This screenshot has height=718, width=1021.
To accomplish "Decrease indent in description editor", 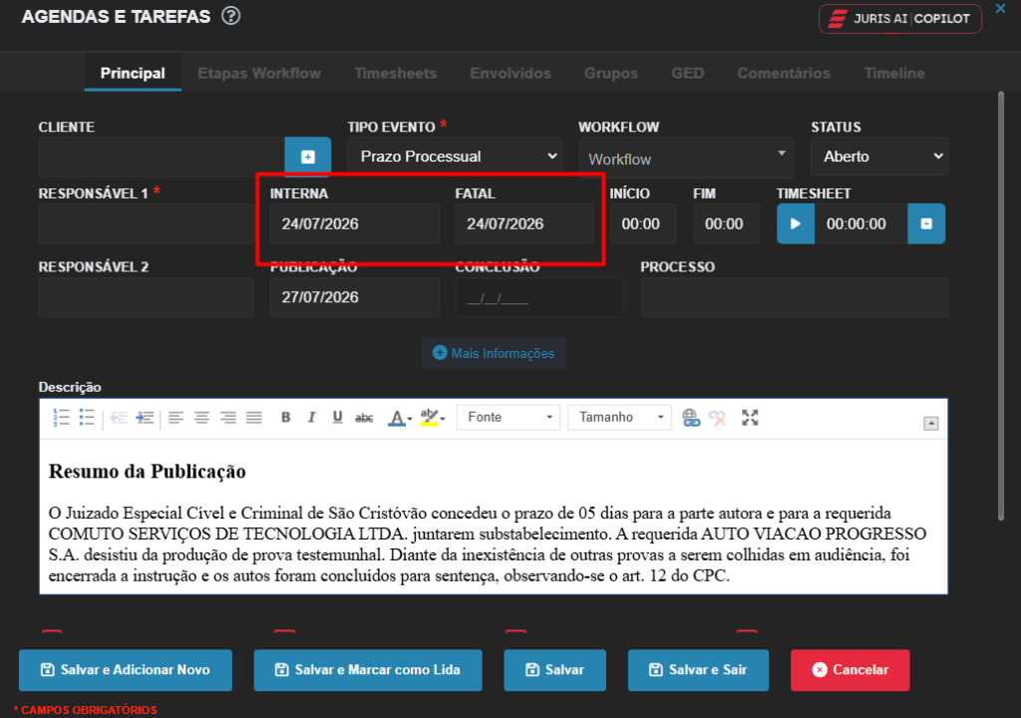I will point(119,418).
